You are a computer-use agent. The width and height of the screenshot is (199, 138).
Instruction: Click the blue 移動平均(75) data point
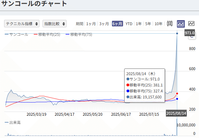[177, 99]
